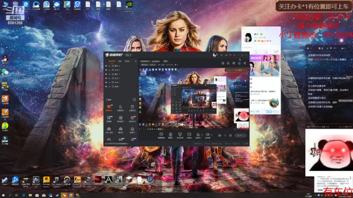
Task: Open the mode dropdown beside the app logo
Action: [128, 55]
